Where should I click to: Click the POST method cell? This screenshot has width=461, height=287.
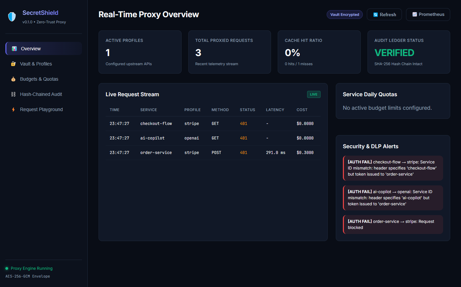click(216, 153)
